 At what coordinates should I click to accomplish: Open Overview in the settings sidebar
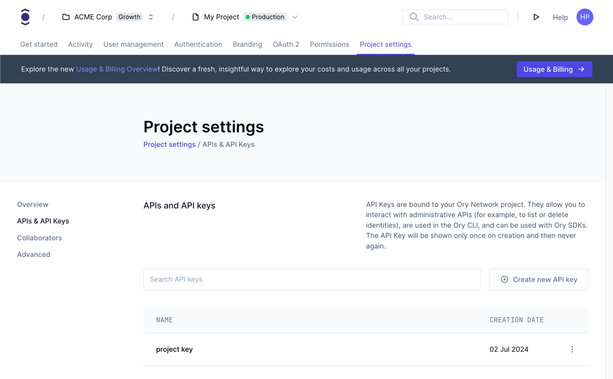click(x=33, y=205)
